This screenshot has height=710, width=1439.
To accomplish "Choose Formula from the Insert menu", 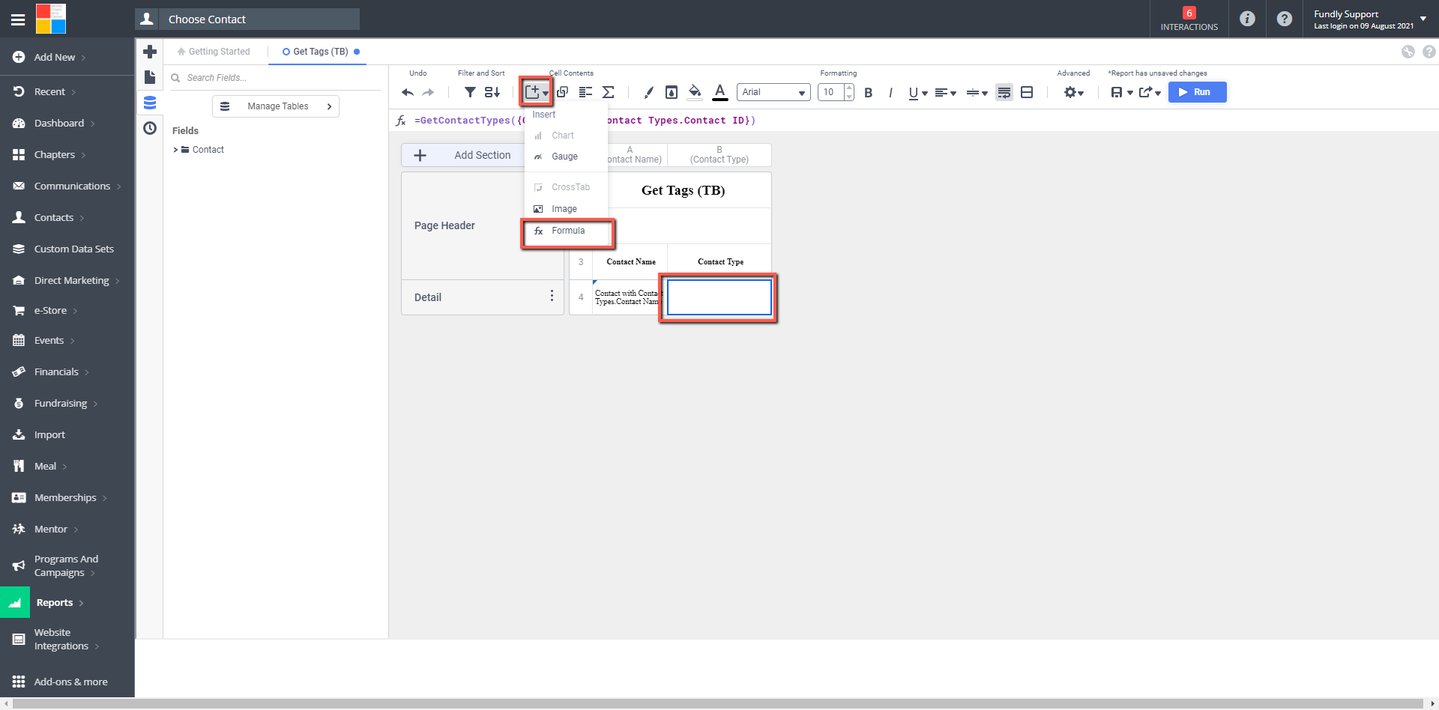I will click(568, 231).
